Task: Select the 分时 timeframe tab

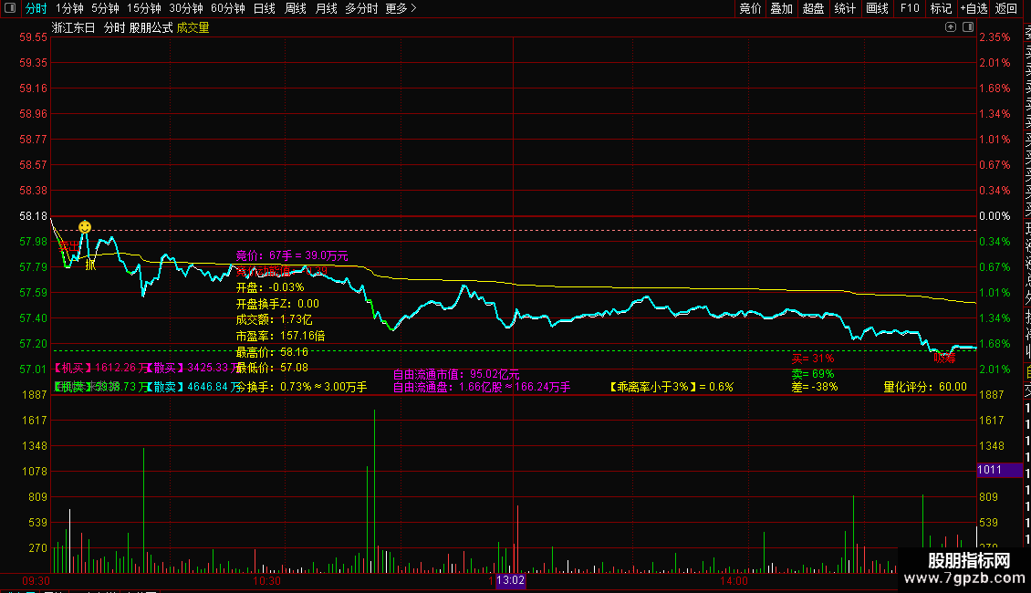Action: pyautogui.click(x=36, y=8)
